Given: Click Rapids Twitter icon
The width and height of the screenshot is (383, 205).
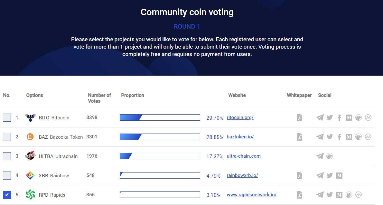Looking at the screenshot, I should pyautogui.click(x=330, y=195).
